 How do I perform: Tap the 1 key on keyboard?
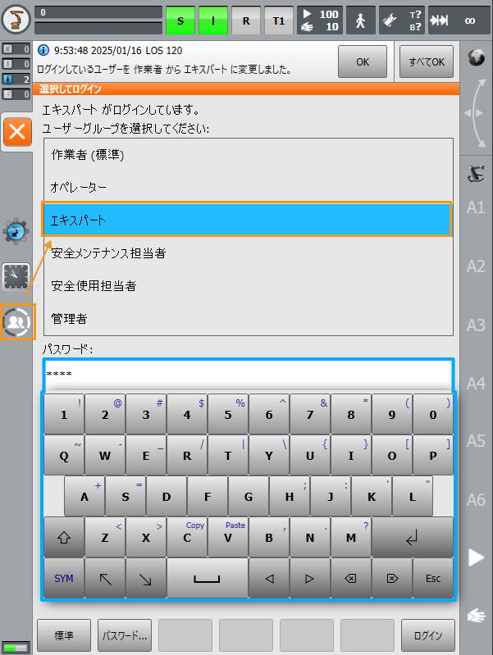click(x=64, y=414)
